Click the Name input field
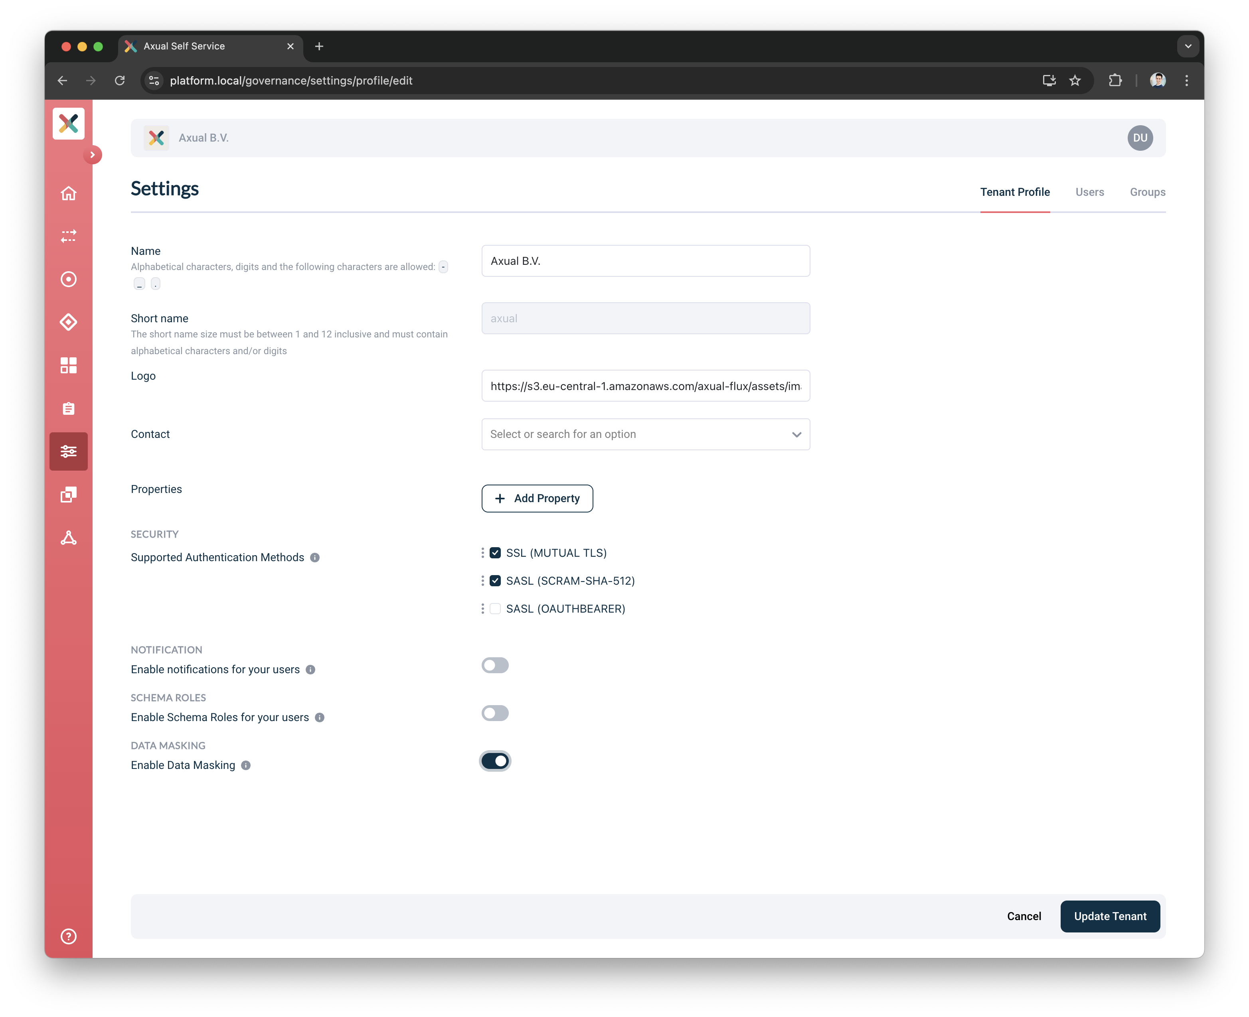 point(645,261)
